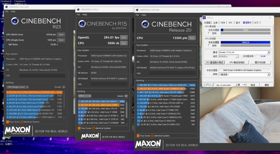Click the Your Score swatch in R15

79,128
